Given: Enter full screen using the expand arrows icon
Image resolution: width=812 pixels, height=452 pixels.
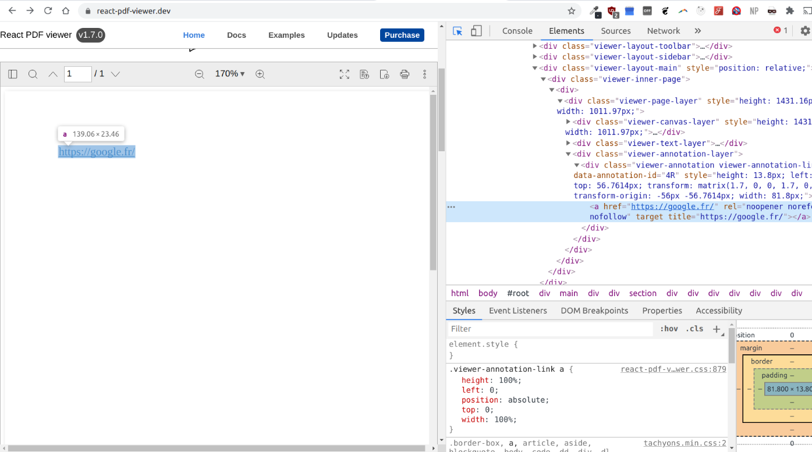Looking at the screenshot, I should click(x=345, y=74).
